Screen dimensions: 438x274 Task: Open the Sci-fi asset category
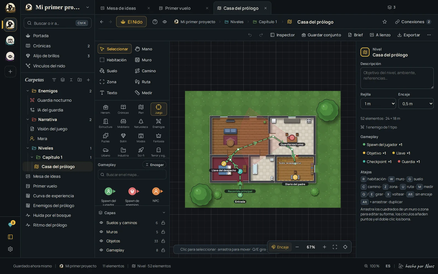click(x=141, y=152)
